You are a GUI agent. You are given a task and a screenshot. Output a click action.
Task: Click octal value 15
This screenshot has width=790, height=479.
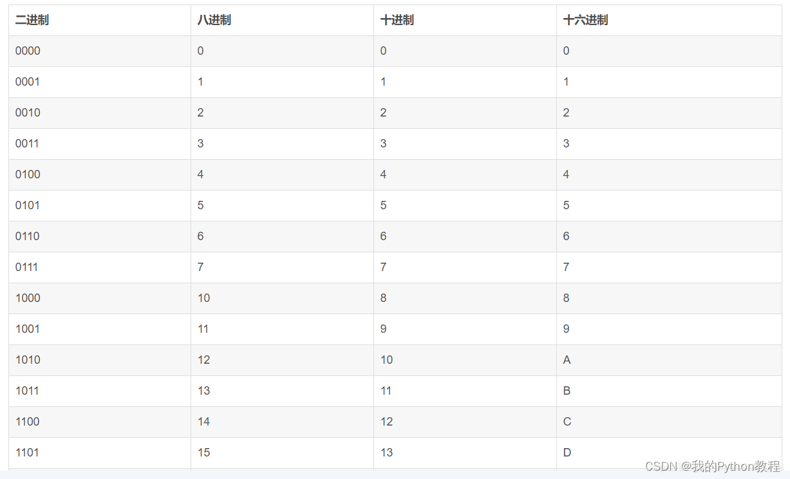pos(204,453)
